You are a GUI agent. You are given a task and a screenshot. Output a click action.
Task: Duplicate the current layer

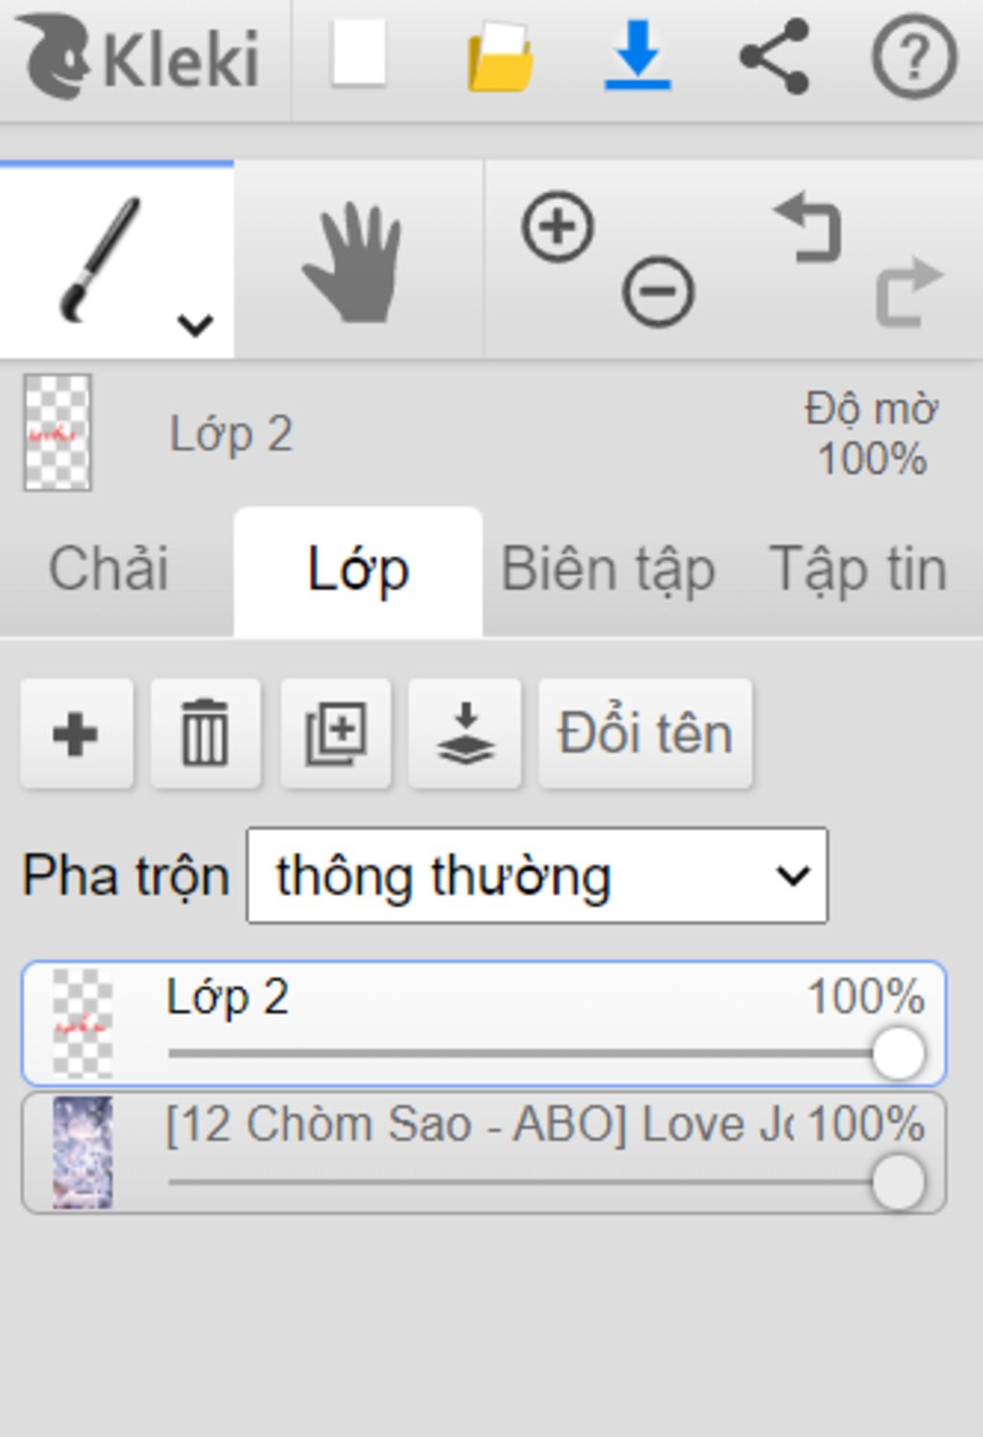pyautogui.click(x=336, y=734)
